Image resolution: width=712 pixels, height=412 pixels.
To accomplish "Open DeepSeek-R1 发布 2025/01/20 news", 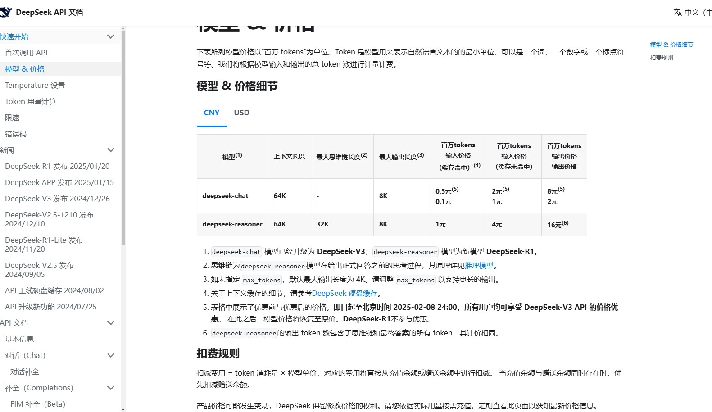I will coord(57,166).
